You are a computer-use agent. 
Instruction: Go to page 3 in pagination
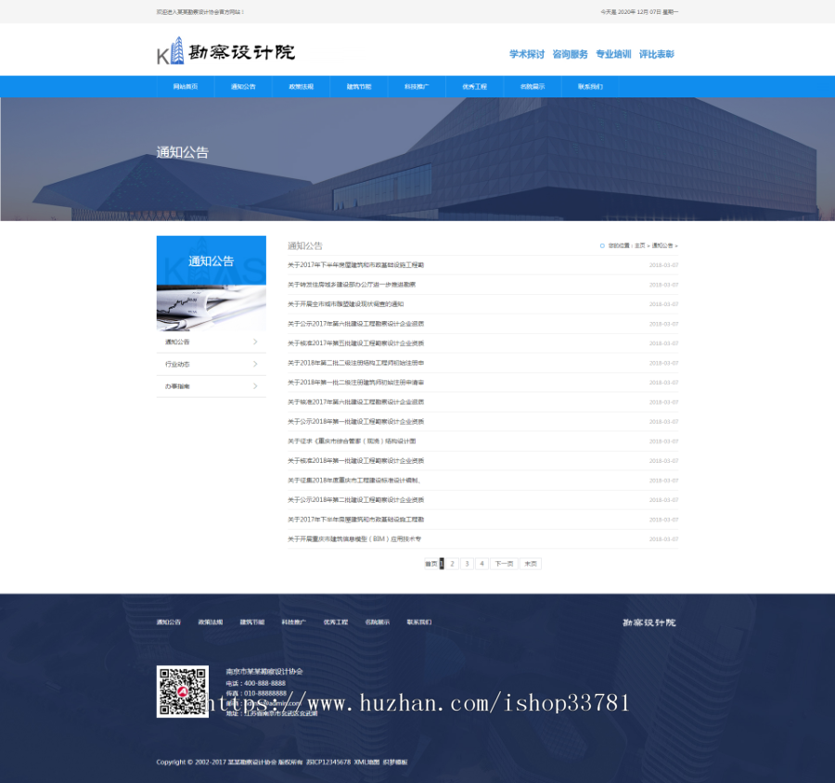467,563
